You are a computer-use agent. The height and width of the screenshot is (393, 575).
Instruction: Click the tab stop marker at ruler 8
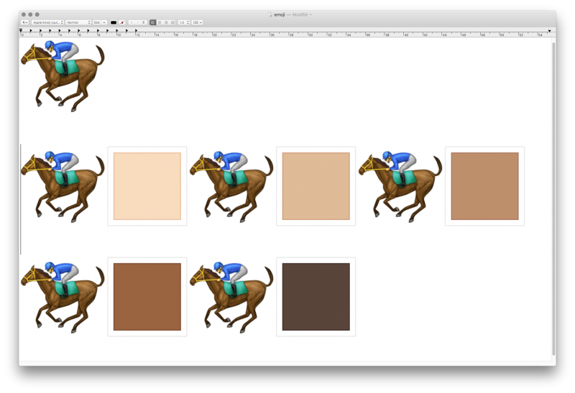98,30
